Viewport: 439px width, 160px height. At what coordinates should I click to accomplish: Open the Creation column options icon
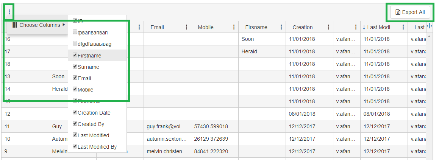(x=328, y=27)
